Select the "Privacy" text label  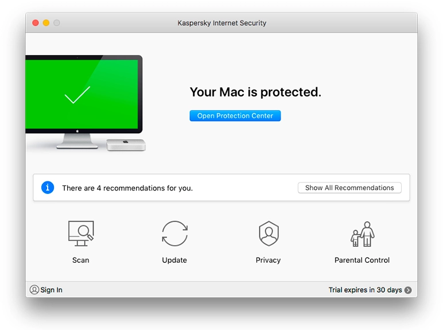[x=268, y=260]
